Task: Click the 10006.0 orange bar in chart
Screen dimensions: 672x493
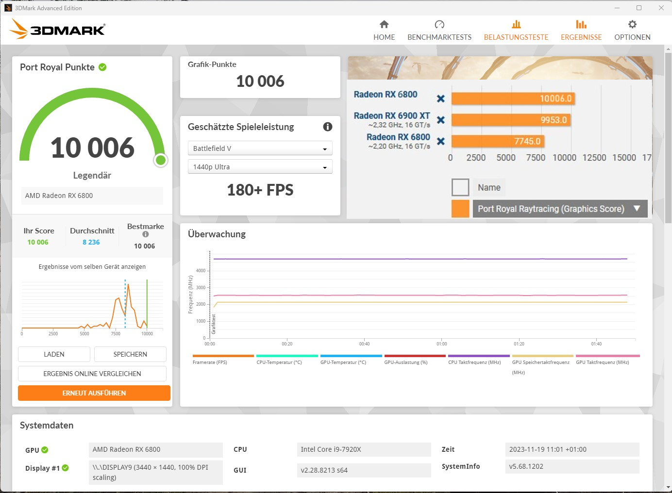Action: [513, 99]
